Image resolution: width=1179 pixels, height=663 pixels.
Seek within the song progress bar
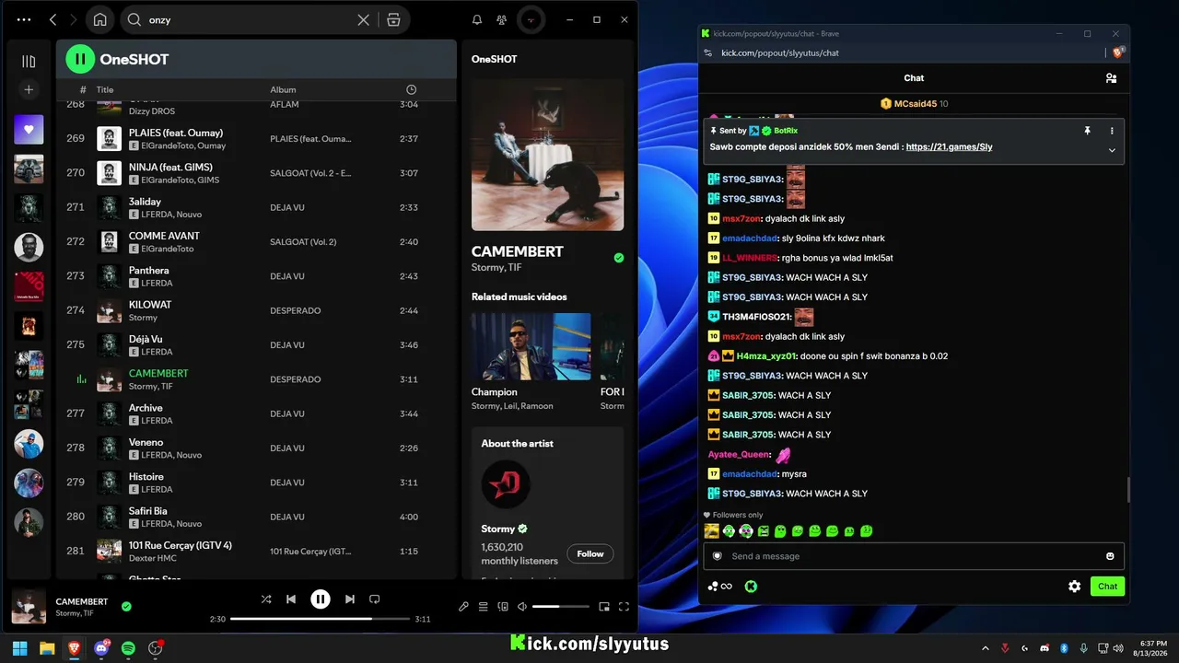[320, 619]
